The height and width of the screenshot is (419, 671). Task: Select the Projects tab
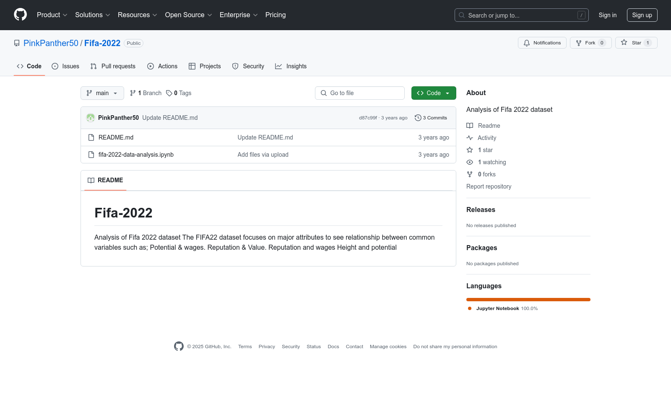[205, 66]
